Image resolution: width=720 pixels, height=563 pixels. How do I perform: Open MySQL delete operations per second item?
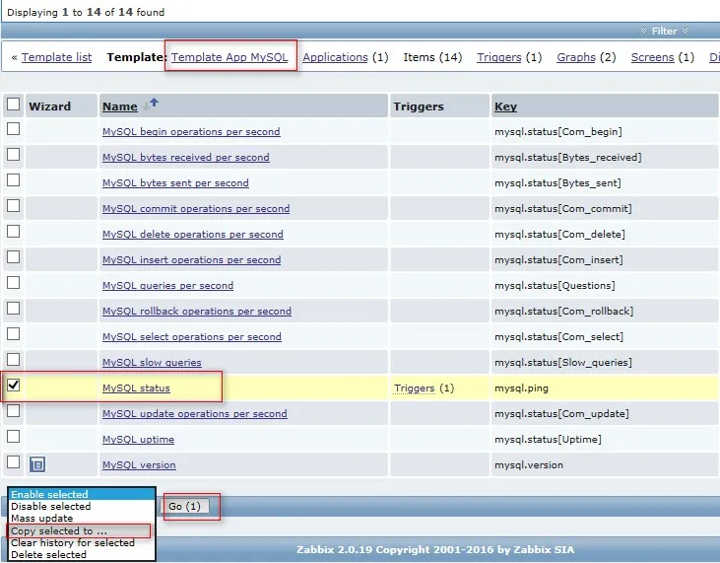point(193,235)
